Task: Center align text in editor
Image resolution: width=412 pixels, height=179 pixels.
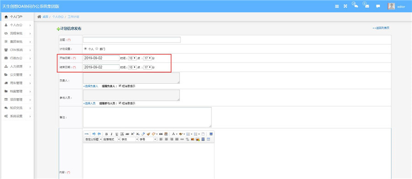Action: point(166,139)
